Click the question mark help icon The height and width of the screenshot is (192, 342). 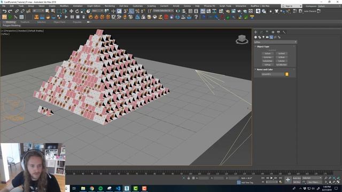pyautogui.click(x=196, y=17)
